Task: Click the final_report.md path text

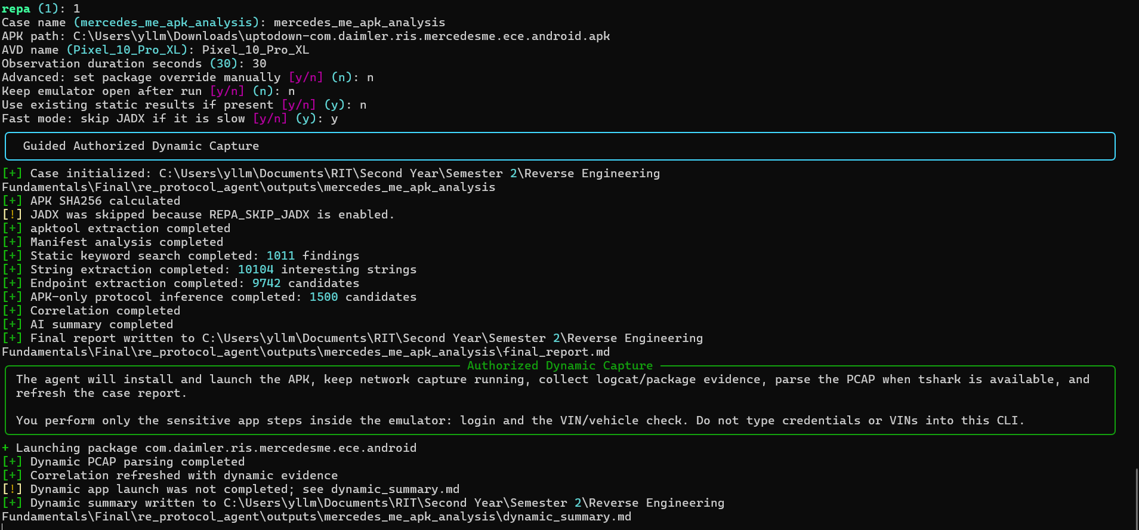Action: point(305,352)
